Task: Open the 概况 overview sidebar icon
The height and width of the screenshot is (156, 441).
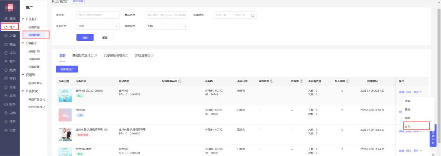Action: [x=6, y=18]
